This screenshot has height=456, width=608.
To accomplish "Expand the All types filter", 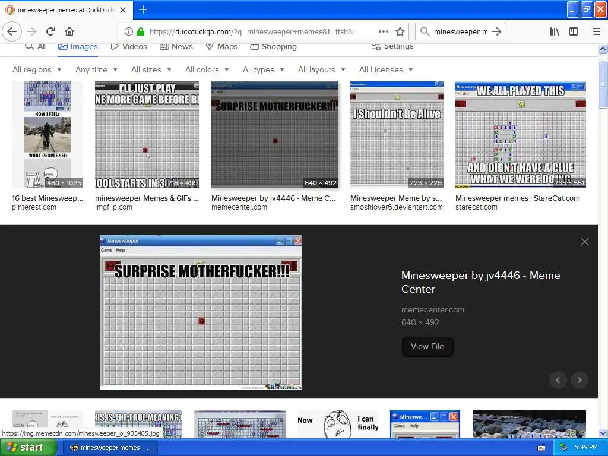I will 263,70.
